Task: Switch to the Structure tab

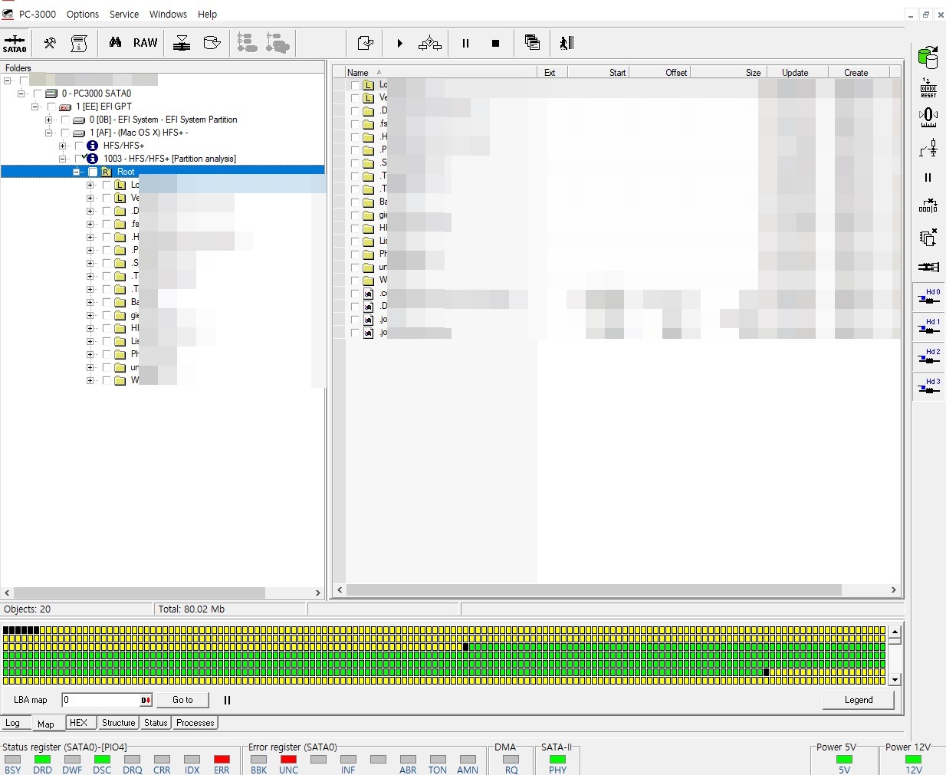Action: pyautogui.click(x=118, y=723)
